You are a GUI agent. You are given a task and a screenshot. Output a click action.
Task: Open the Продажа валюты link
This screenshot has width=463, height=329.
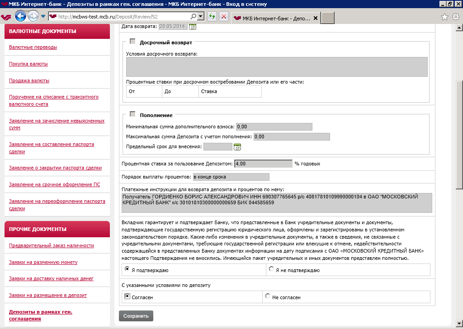[29, 80]
